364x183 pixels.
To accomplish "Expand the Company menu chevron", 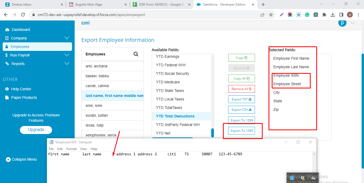I will 67,38.
